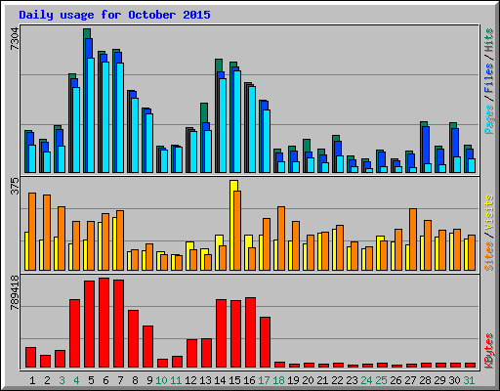Select green weekend day 17 label
This screenshot has height=391, width=500.
(x=264, y=380)
